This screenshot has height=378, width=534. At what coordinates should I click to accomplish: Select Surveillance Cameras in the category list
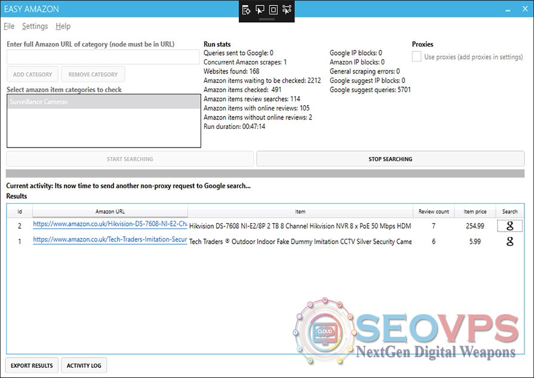tap(104, 102)
